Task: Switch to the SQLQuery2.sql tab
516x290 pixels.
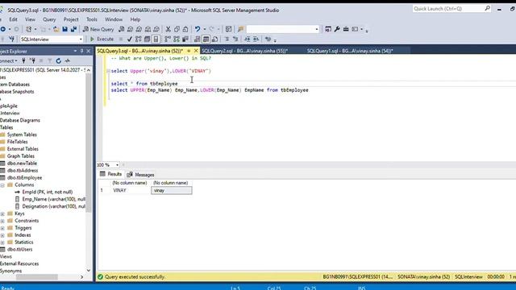Action: pos(245,51)
